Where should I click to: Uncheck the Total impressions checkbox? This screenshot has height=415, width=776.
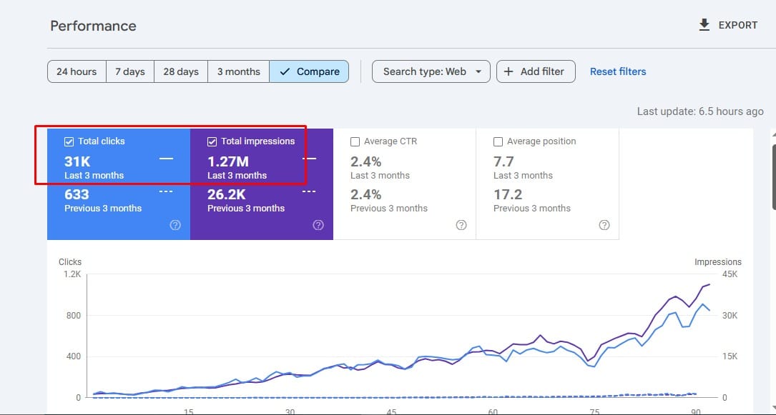point(212,141)
